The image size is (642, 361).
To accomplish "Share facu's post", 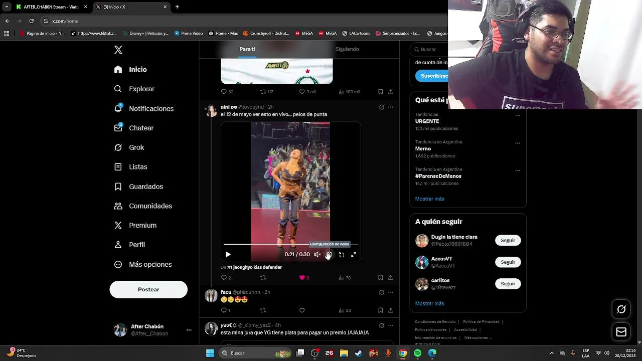I will (x=391, y=310).
